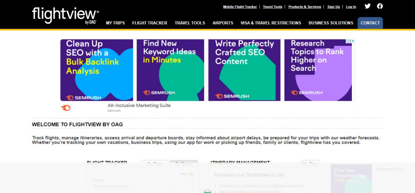415x193 pixels.
Task: Open the Flightview Twitter page icon
Action: point(367,6)
